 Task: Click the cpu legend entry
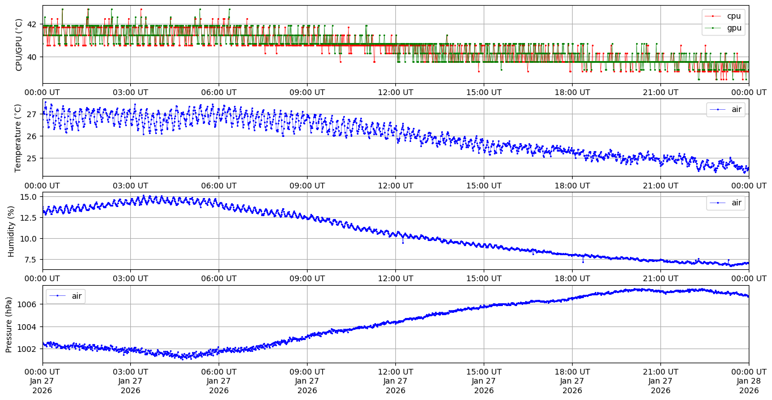click(733, 16)
